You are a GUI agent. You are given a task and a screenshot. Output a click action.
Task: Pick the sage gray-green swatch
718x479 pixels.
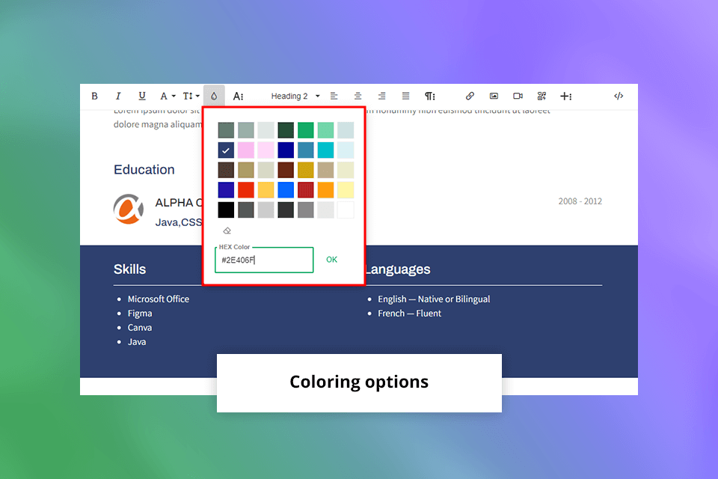click(246, 130)
